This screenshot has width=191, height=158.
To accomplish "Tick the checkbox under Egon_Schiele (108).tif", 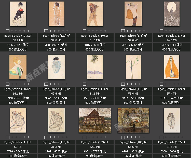I will [x=123, y=137].
